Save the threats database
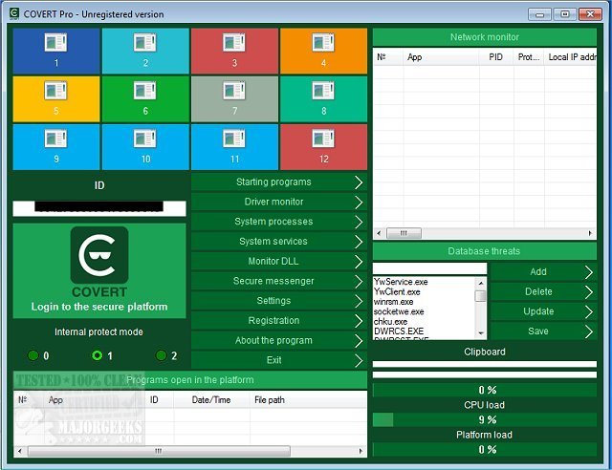The image size is (612, 470). pyautogui.click(x=543, y=331)
